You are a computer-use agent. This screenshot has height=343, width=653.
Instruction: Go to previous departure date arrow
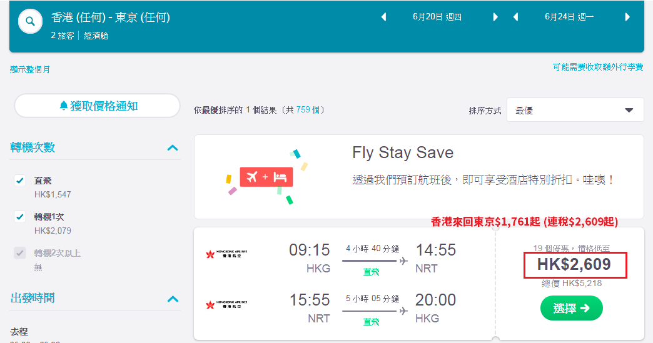(383, 17)
